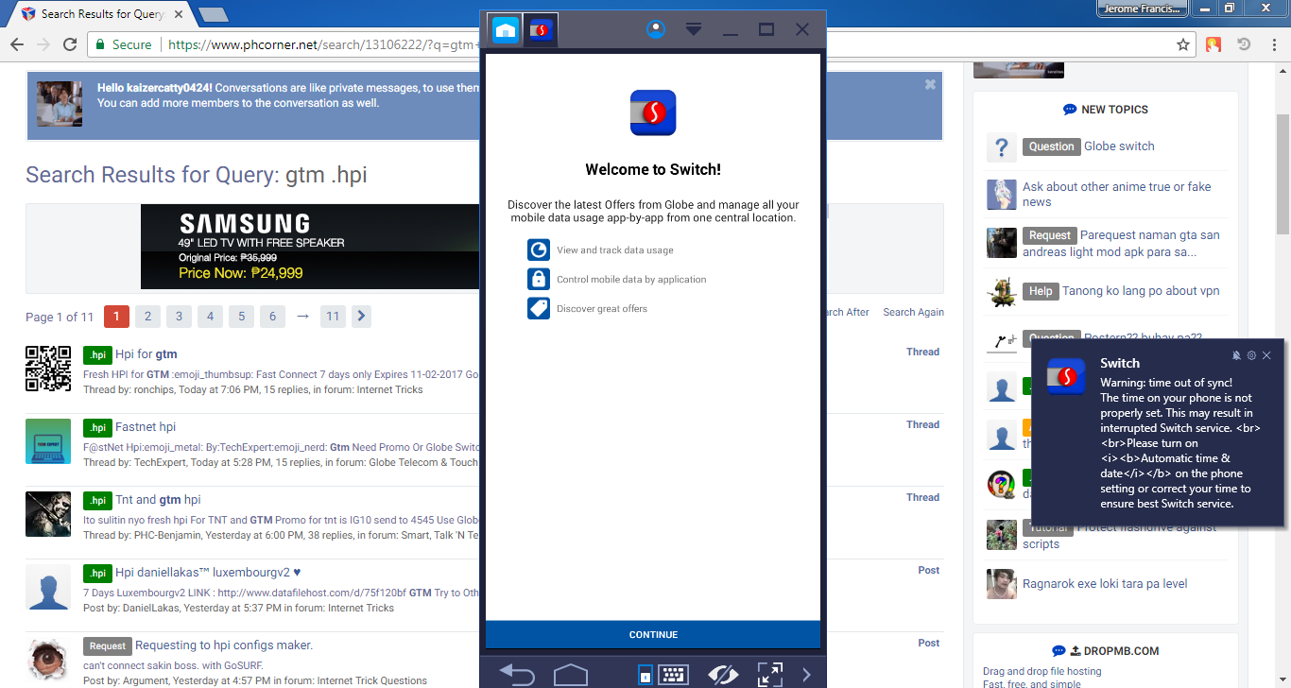Screen dimensions: 1291x688
Task: Select the Search Results for Query tab
Action: 101,14
